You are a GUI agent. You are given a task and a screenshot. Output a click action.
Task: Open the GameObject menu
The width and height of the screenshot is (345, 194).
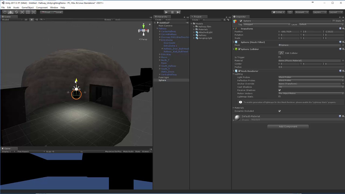point(27,8)
